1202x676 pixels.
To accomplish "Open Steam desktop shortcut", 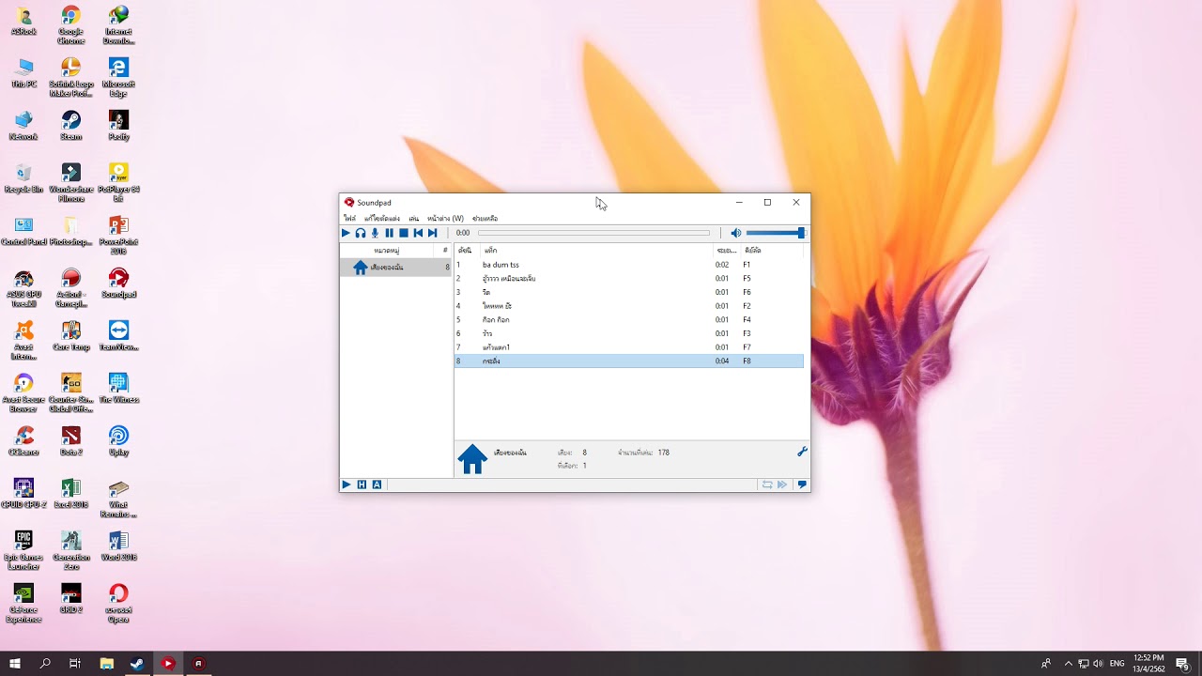I will [70, 126].
